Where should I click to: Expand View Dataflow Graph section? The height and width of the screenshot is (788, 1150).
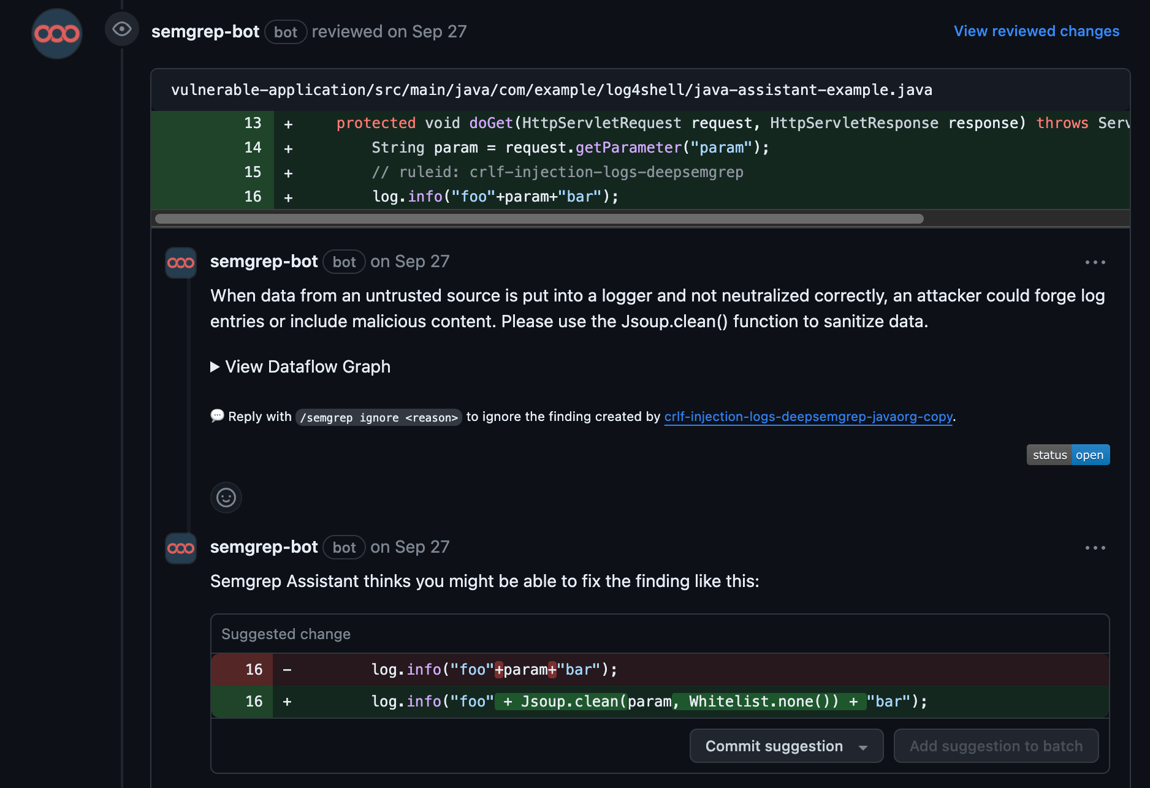click(x=300, y=366)
